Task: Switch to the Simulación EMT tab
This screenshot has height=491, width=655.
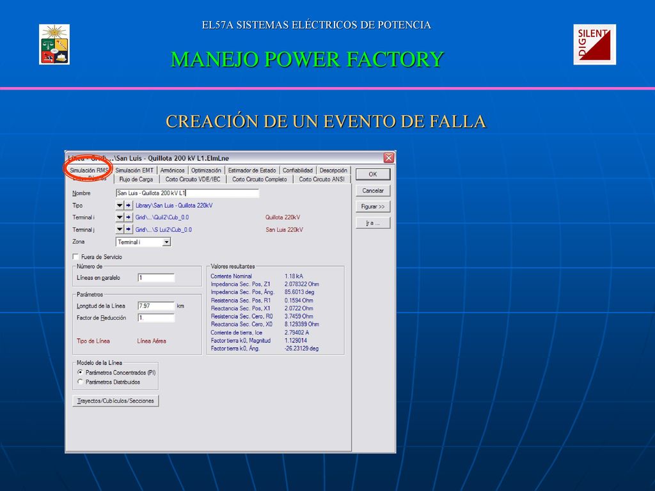Action: click(x=134, y=170)
